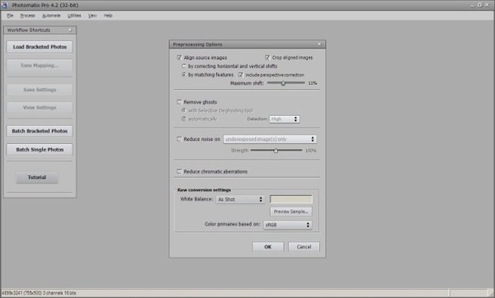
Task: Click the Save Settings button
Action: (x=40, y=90)
